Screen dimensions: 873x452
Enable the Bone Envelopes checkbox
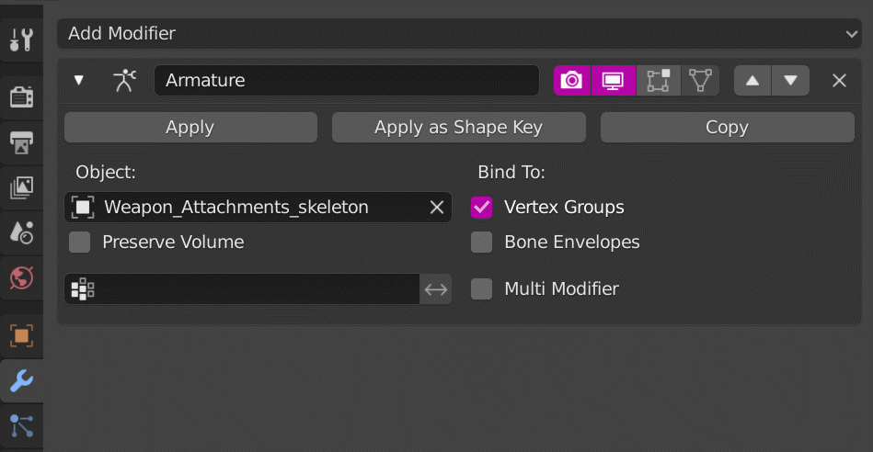[x=482, y=243]
